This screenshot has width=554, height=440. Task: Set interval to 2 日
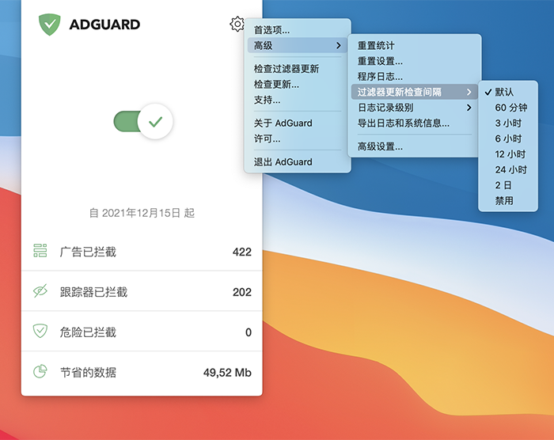click(508, 185)
